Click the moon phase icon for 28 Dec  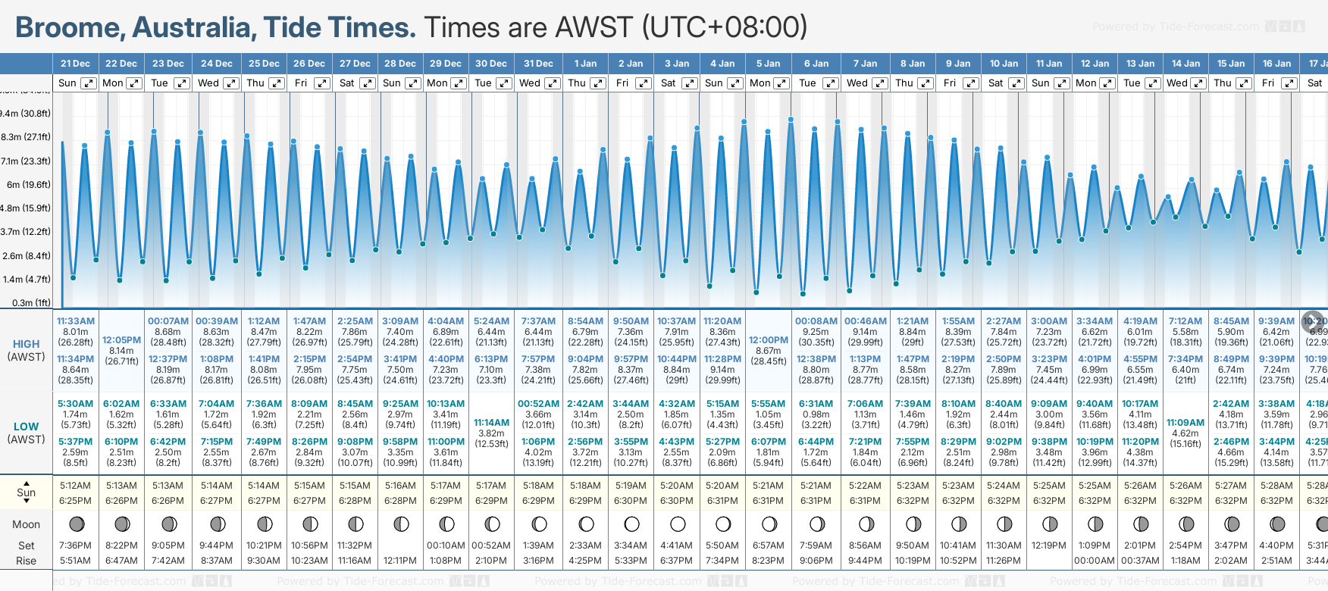pos(401,524)
